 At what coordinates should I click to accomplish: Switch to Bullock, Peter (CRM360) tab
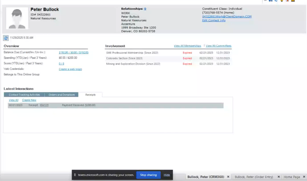[206, 177]
